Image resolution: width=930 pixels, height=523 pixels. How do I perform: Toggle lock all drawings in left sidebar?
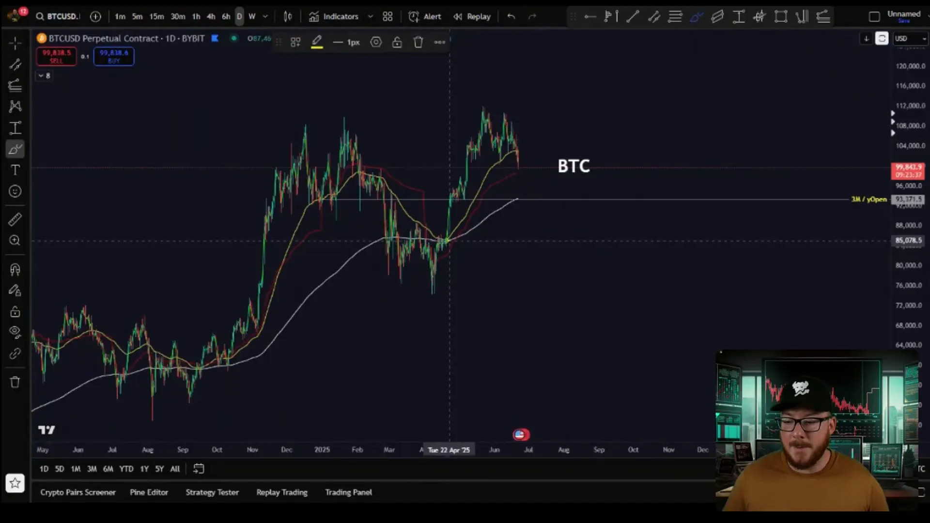click(x=15, y=311)
